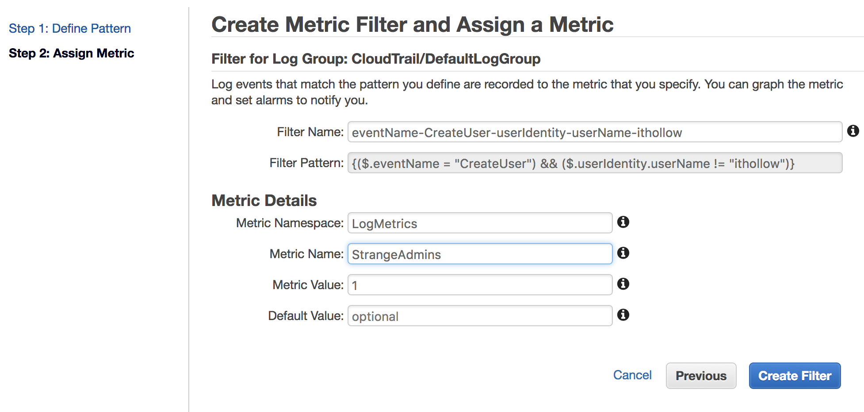
Task: Click into the Filter Name text field
Action: [594, 132]
